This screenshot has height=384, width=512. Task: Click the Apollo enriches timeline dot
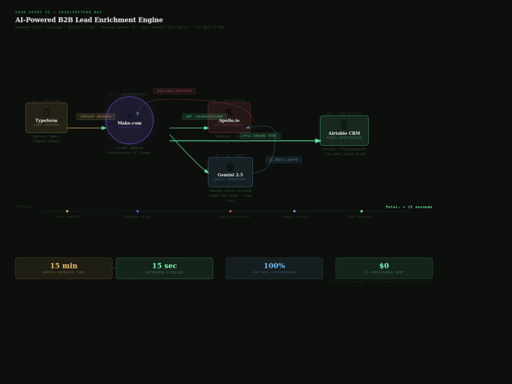click(230, 211)
